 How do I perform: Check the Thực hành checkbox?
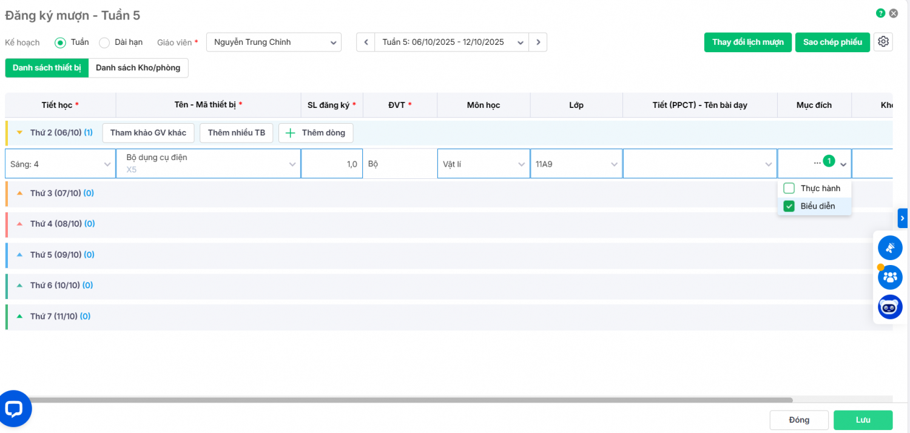click(x=789, y=189)
